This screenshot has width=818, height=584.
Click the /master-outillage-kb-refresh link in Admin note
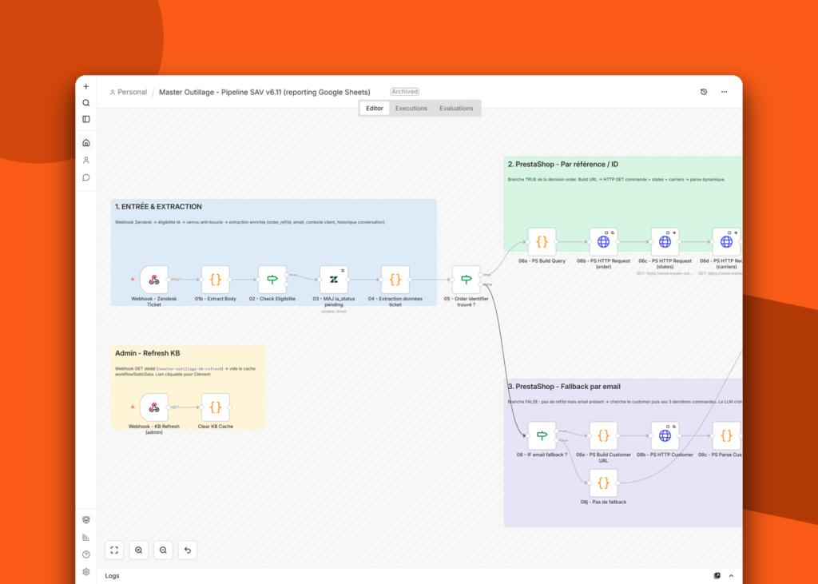click(190, 368)
